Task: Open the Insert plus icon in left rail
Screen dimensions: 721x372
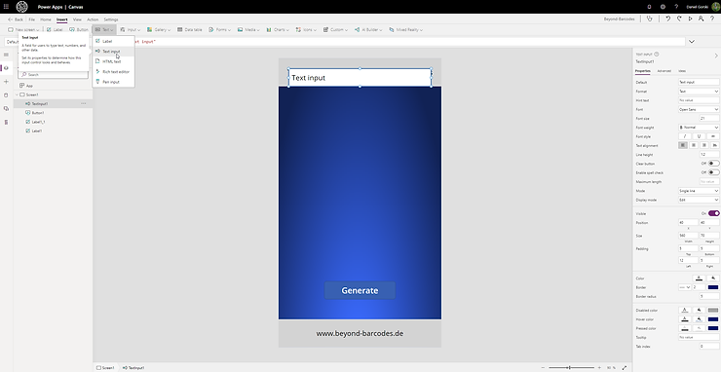Action: pos(6,82)
